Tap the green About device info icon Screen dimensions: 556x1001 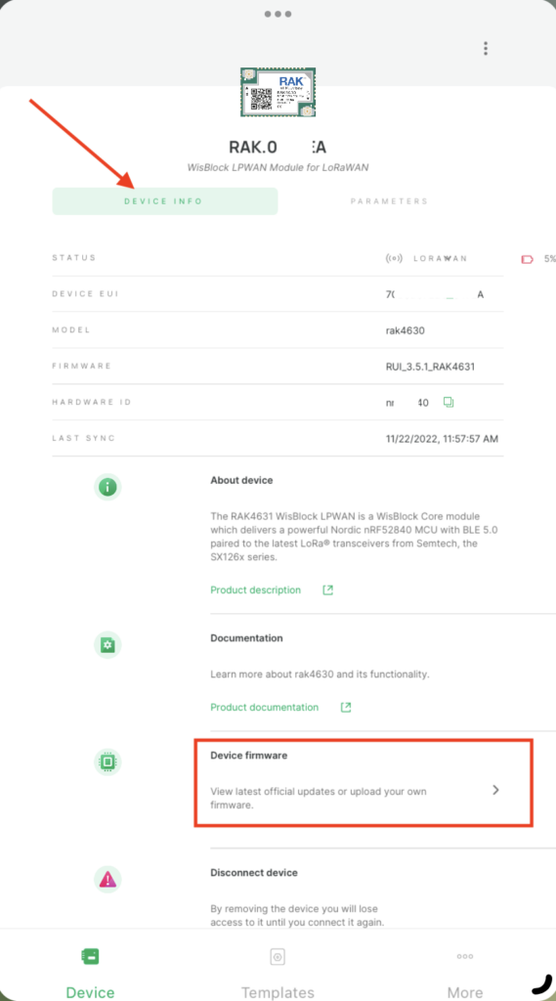107,488
